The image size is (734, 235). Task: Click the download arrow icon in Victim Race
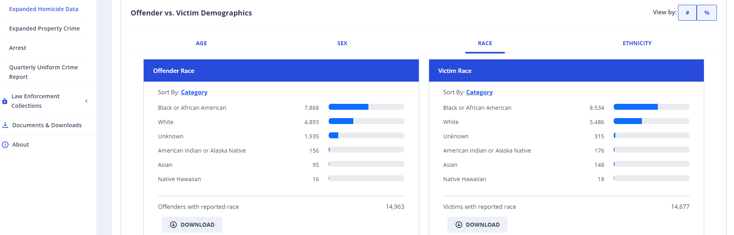(459, 225)
